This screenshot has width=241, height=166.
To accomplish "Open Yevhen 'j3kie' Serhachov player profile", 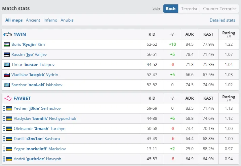I will pos(37,108).
